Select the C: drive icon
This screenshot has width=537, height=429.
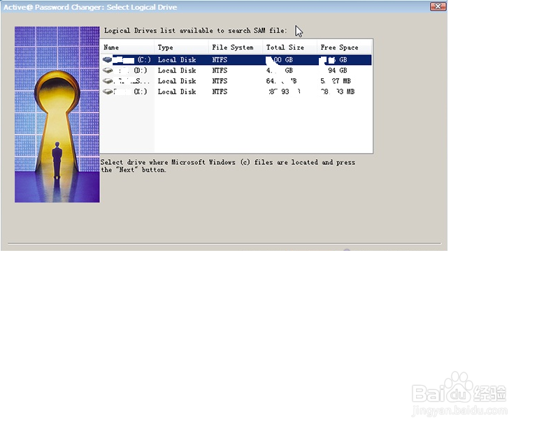pyautogui.click(x=108, y=60)
